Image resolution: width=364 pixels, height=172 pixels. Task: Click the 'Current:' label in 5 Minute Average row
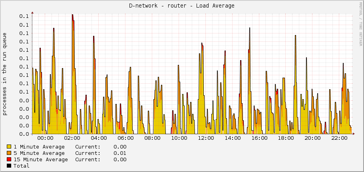(88, 153)
